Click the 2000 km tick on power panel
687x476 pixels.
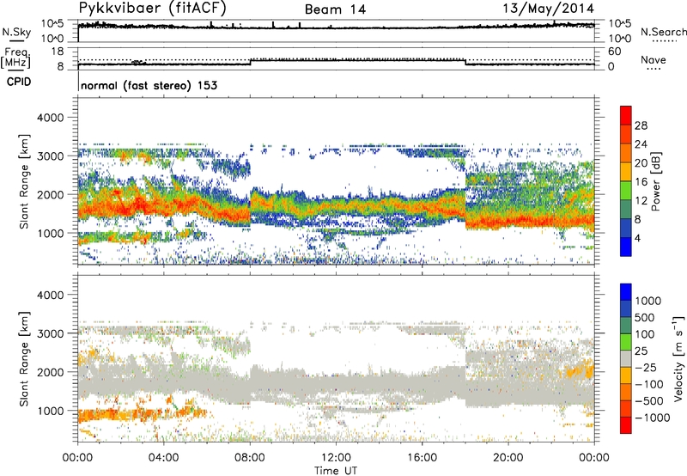coord(52,194)
